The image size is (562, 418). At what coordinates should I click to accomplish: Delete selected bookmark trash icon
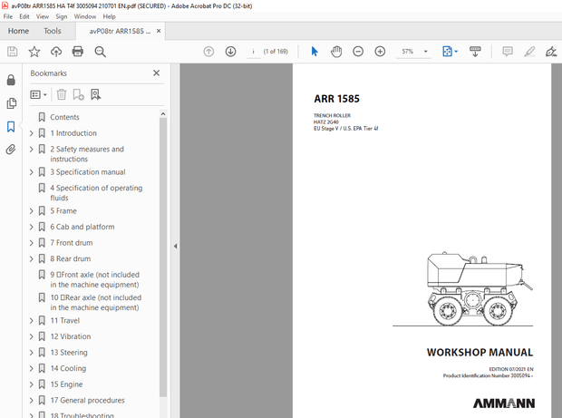pyautogui.click(x=62, y=94)
